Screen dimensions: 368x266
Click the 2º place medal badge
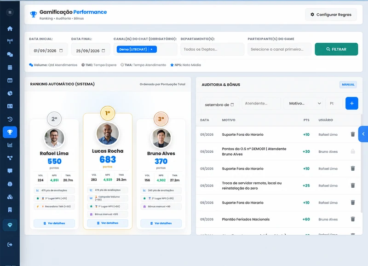point(54,119)
